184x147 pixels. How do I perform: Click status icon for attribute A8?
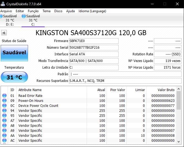coord(4,125)
